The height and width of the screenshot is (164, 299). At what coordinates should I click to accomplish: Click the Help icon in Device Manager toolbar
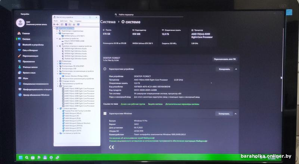66,25
